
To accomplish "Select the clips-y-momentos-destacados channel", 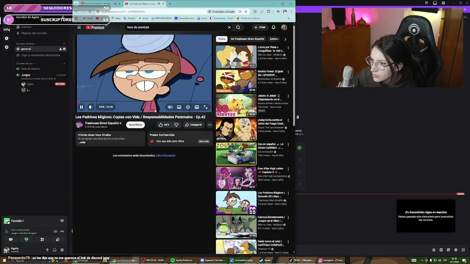I will coord(40,55).
